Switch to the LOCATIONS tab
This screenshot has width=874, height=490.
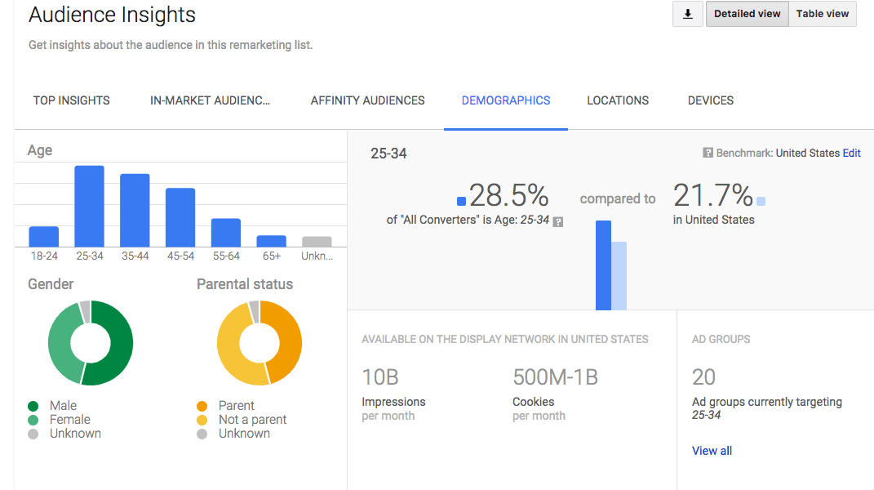click(618, 100)
